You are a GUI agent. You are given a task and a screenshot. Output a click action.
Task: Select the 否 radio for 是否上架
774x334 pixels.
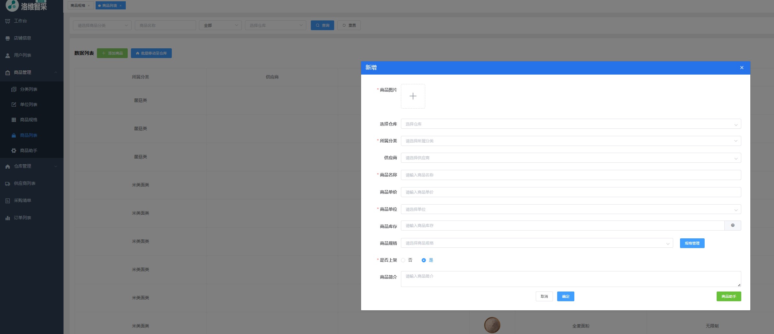[403, 260]
